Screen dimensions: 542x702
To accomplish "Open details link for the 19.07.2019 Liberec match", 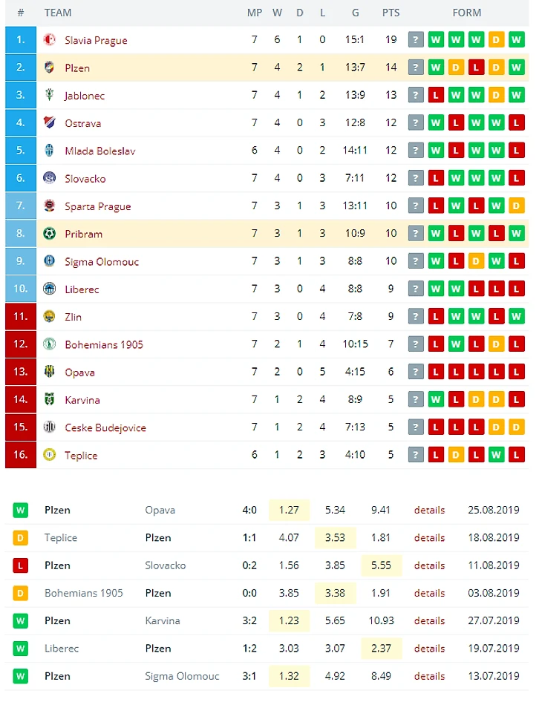I will [x=429, y=649].
